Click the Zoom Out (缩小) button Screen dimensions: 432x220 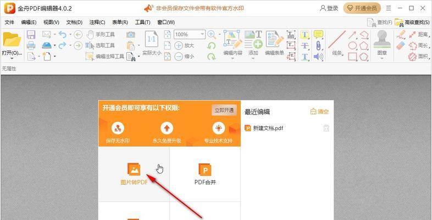pos(184,57)
